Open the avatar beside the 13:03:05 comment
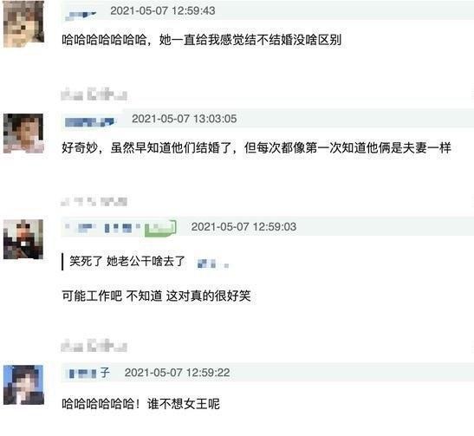 [23, 133]
